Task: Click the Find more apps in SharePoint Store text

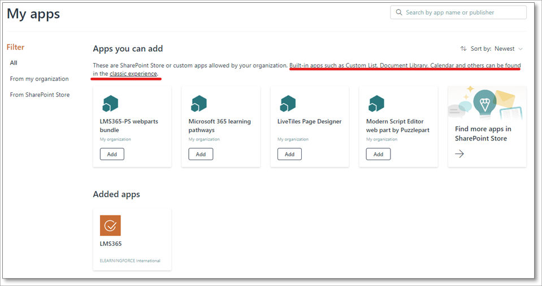Action: (483, 134)
